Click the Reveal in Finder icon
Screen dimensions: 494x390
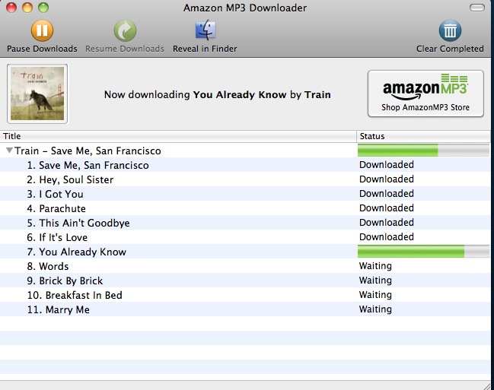point(205,30)
